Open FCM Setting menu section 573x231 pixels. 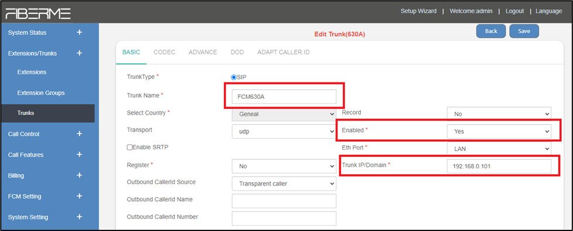click(25, 196)
